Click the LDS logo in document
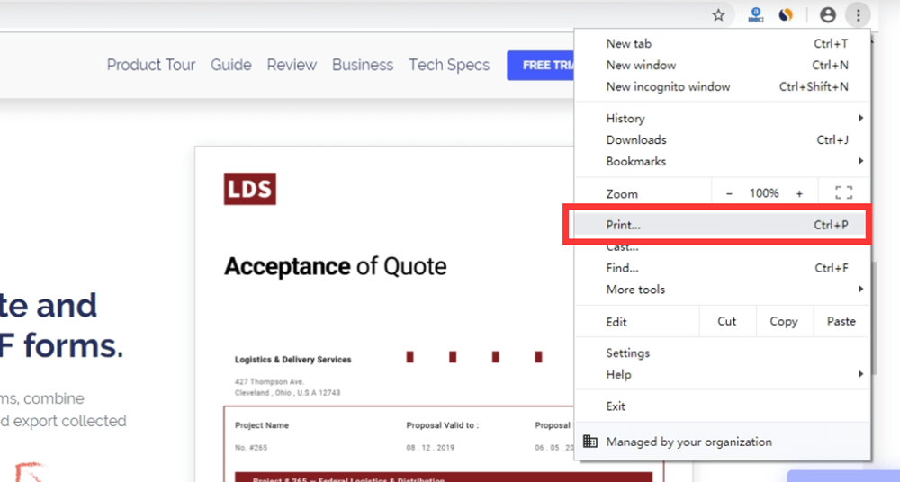This screenshot has height=482, width=900. (249, 190)
